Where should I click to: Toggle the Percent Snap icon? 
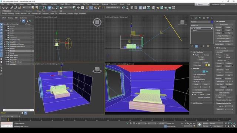click(95, 7)
